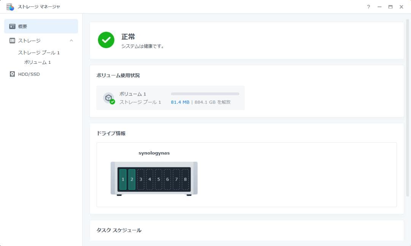Click the HDD/SSD sidebar icon
The height and width of the screenshot is (246, 411).
[x=11, y=74]
